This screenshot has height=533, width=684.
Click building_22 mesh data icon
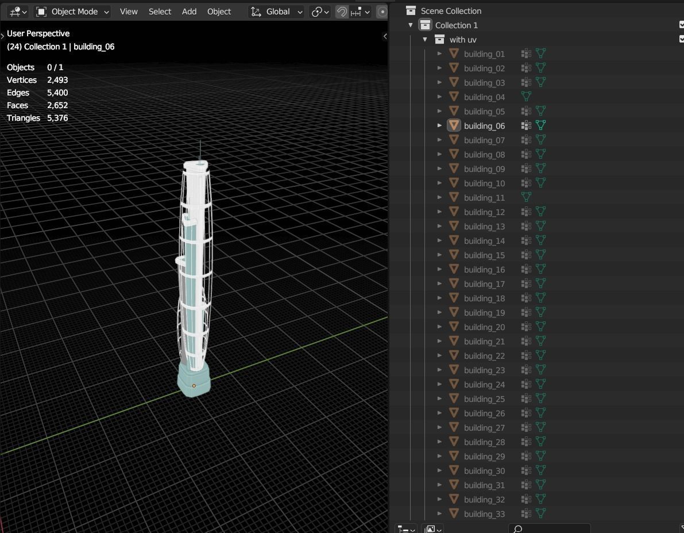[x=540, y=355]
